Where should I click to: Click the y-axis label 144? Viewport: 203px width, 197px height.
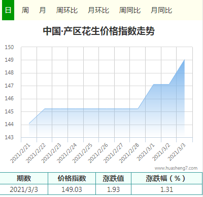(x=9, y=125)
